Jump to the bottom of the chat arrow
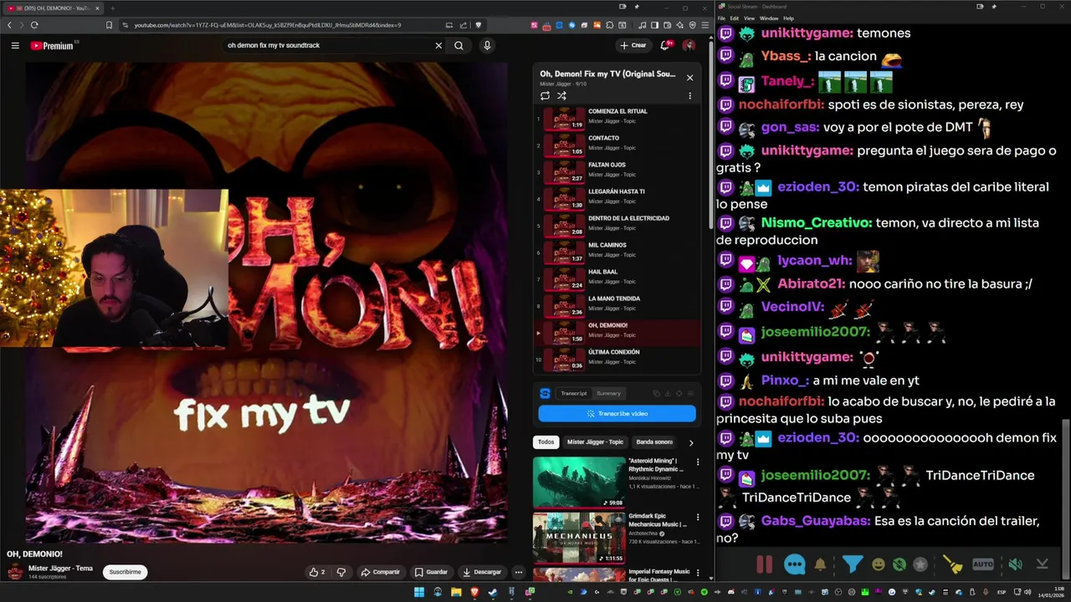 (1042, 564)
